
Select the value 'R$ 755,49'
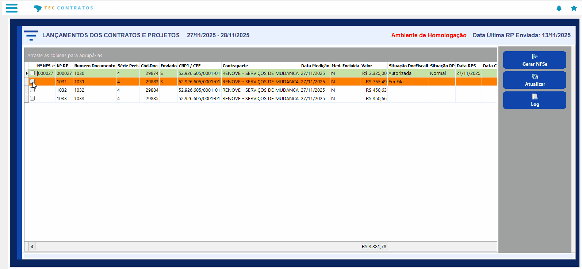pos(374,82)
